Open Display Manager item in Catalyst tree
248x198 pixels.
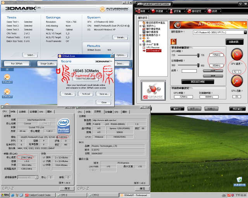152,29
